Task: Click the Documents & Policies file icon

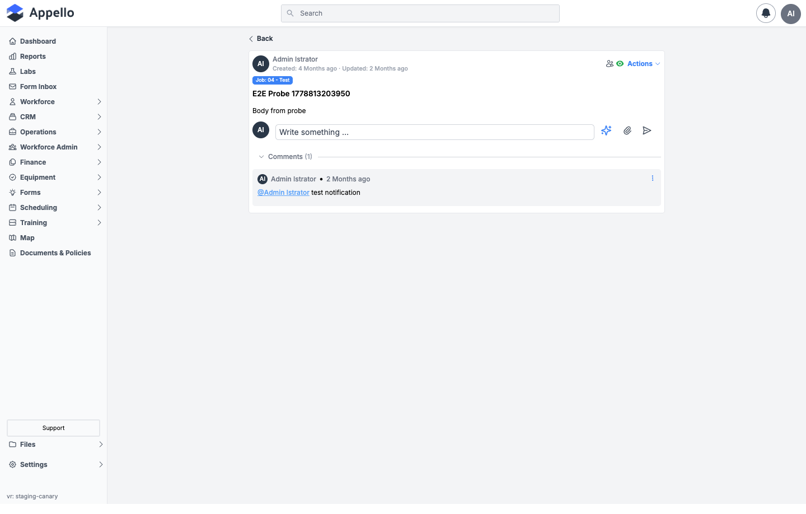Action: click(x=12, y=253)
